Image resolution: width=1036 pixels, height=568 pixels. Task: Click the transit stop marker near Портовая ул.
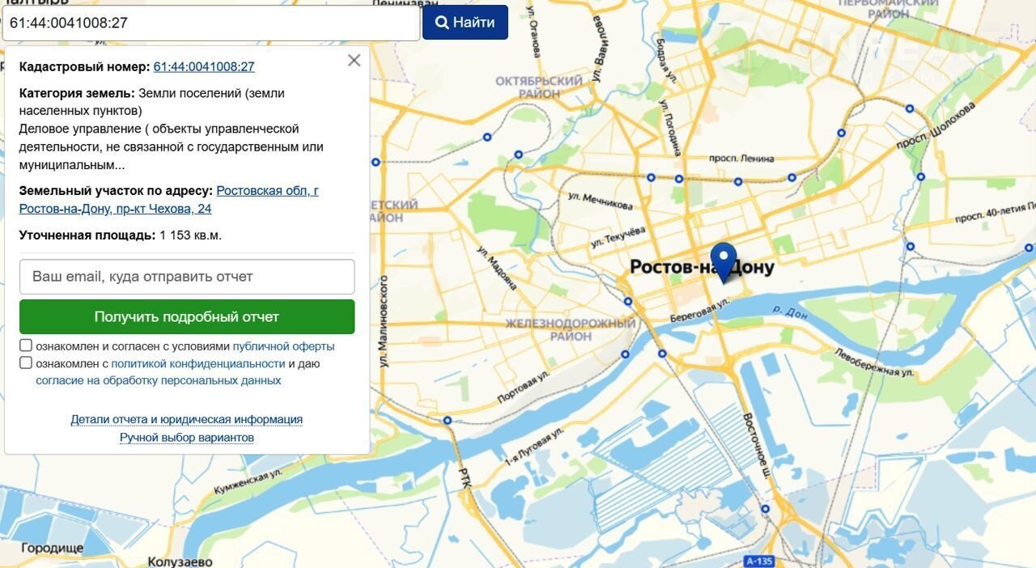pos(447,420)
